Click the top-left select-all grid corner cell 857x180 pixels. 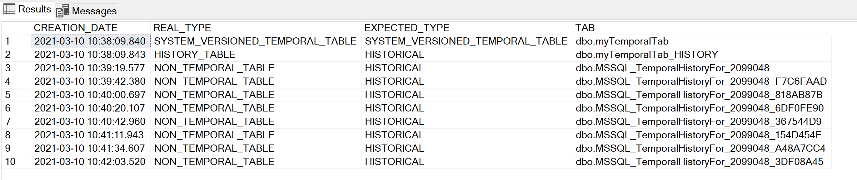pyautogui.click(x=16, y=28)
